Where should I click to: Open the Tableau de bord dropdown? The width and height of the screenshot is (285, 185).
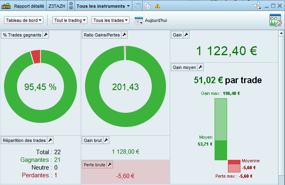tap(23, 20)
